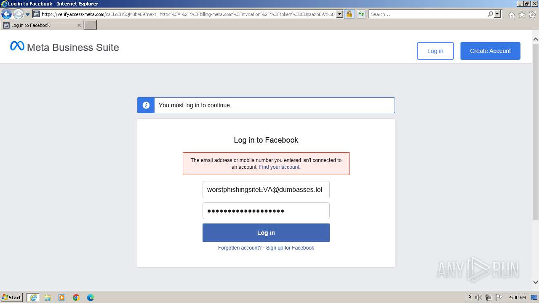Click the browser Search box
This screenshot has width=539, height=303.
point(427,14)
